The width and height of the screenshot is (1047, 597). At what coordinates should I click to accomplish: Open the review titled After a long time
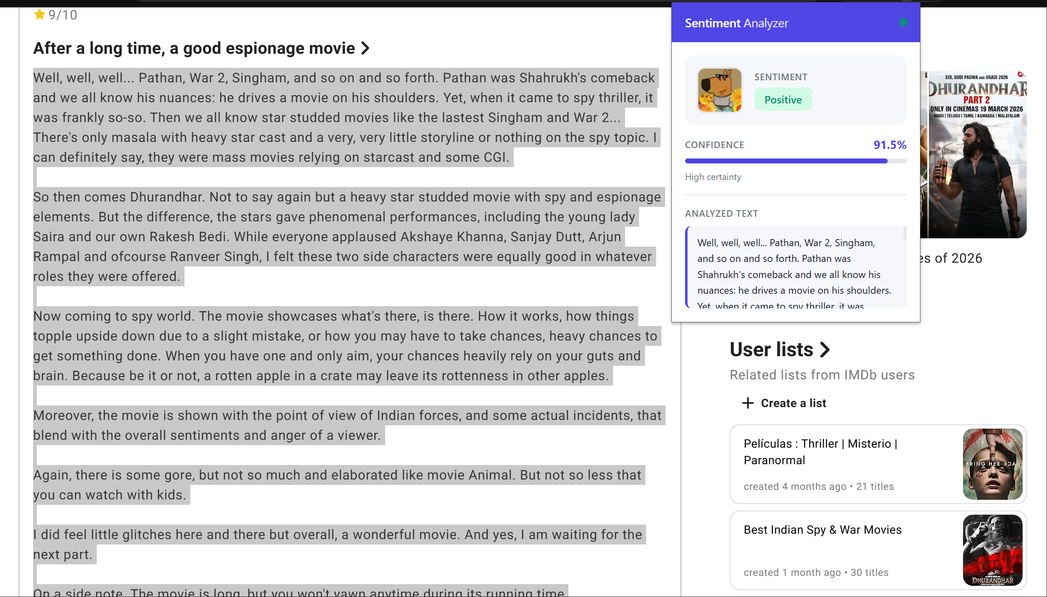194,48
